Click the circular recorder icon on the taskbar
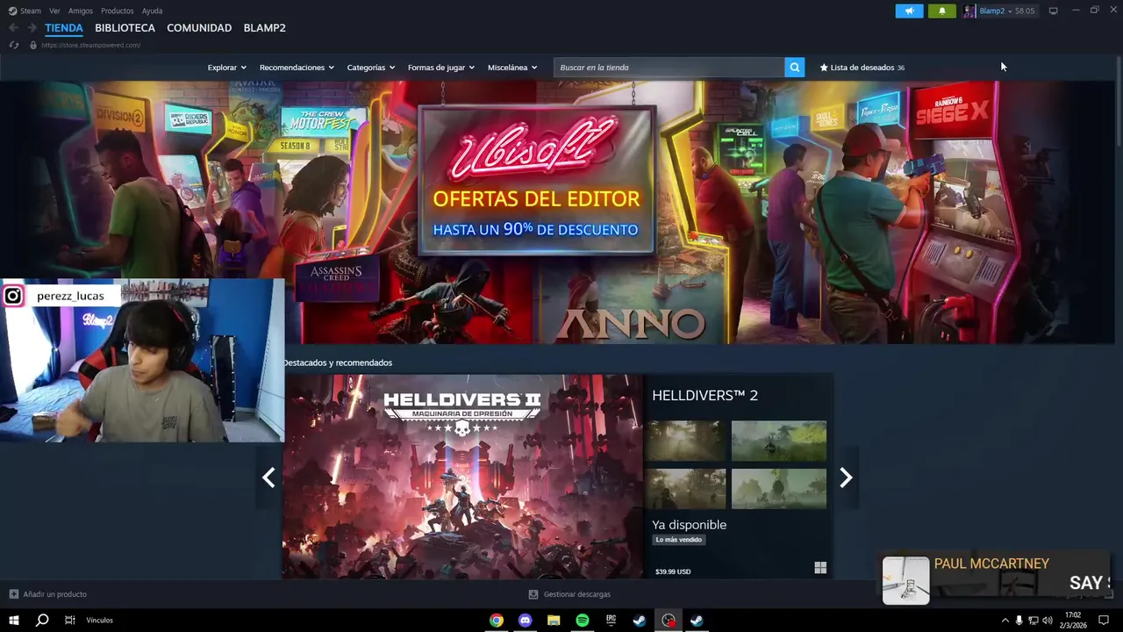1123x632 pixels. (669, 621)
